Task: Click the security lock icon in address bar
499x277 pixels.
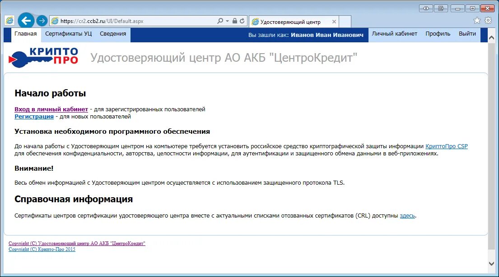Action: pos(234,21)
